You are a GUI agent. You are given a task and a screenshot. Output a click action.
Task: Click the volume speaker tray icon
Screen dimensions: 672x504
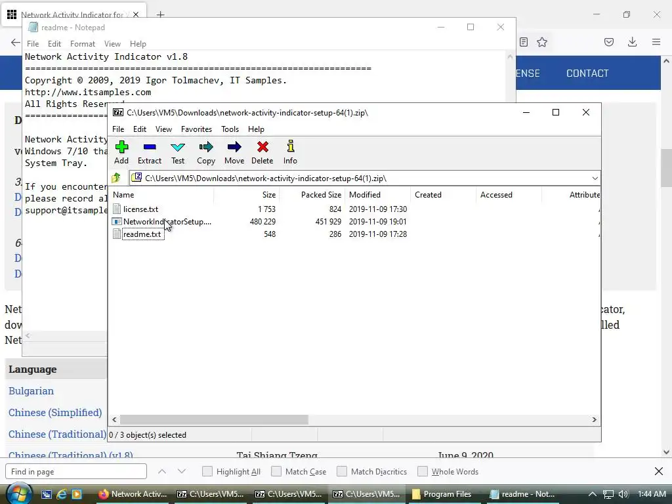click(623, 494)
